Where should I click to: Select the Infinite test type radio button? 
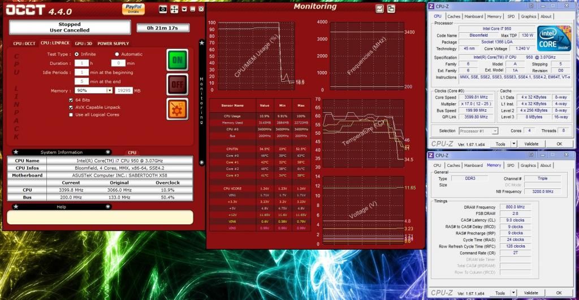pyautogui.click(x=77, y=54)
